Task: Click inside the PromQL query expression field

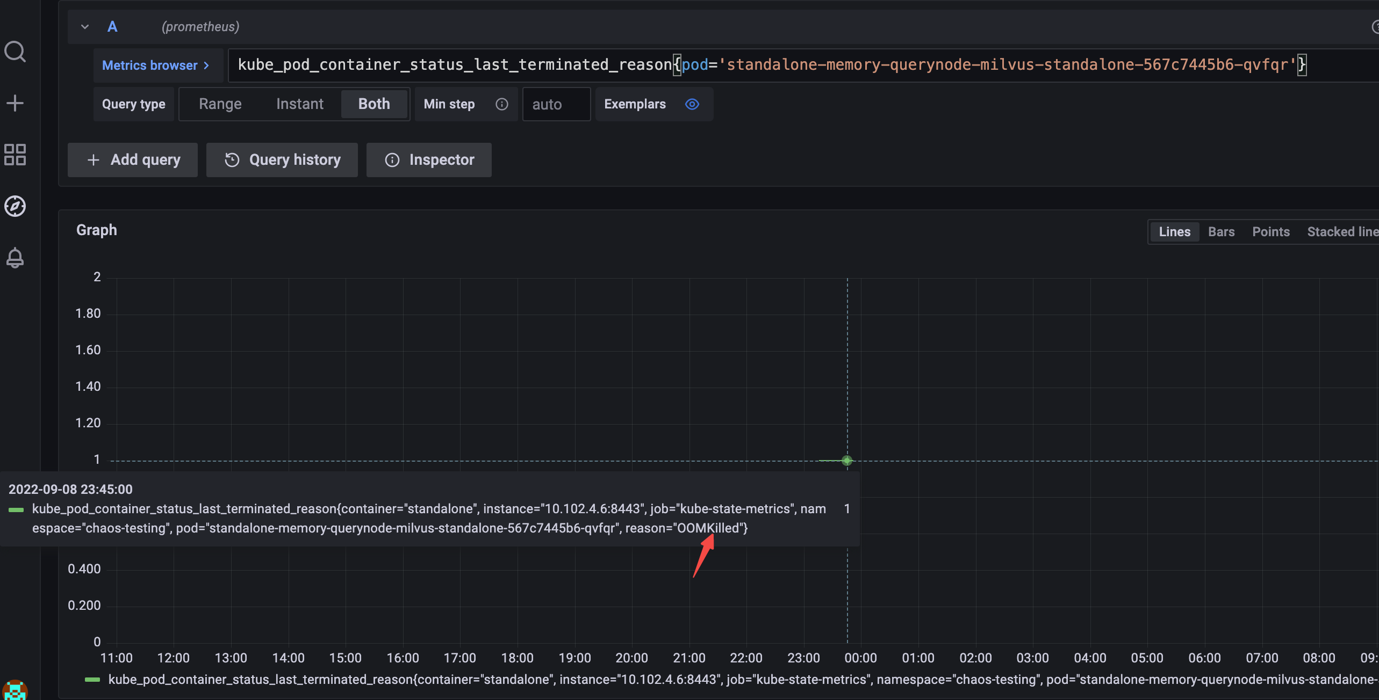Action: click(x=752, y=65)
